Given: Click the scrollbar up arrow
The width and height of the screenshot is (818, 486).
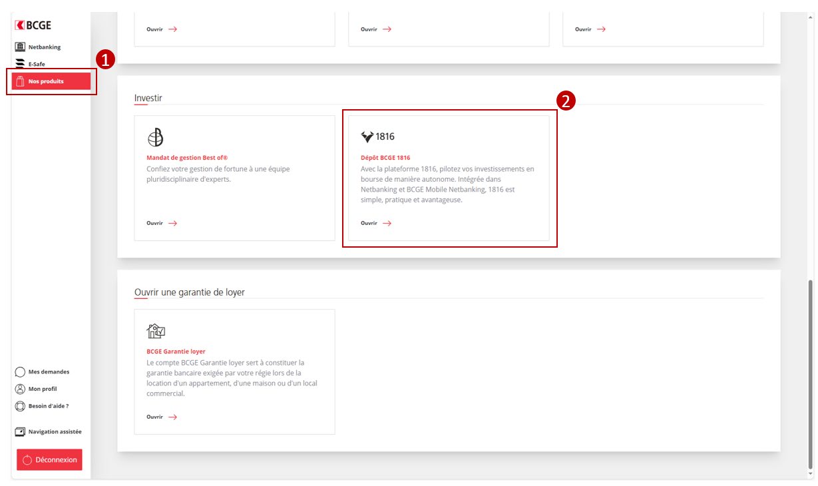Looking at the screenshot, I should [810, 17].
